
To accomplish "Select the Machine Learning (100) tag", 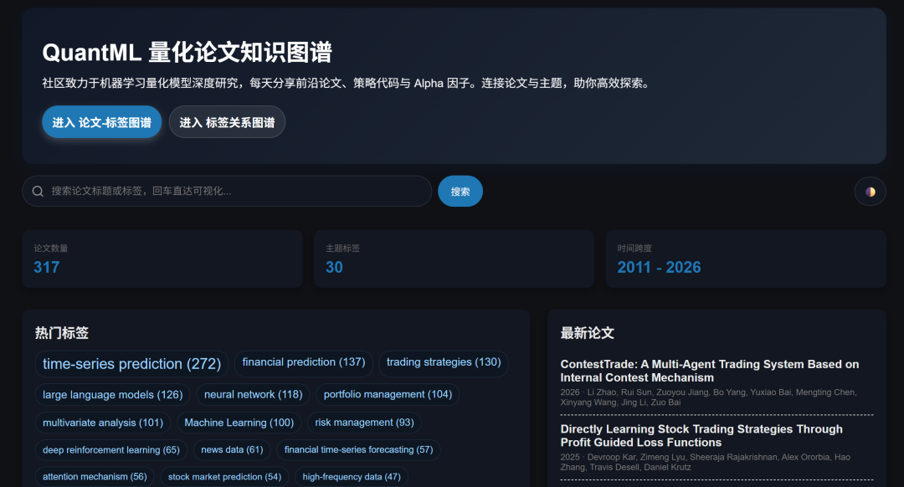I will point(239,423).
